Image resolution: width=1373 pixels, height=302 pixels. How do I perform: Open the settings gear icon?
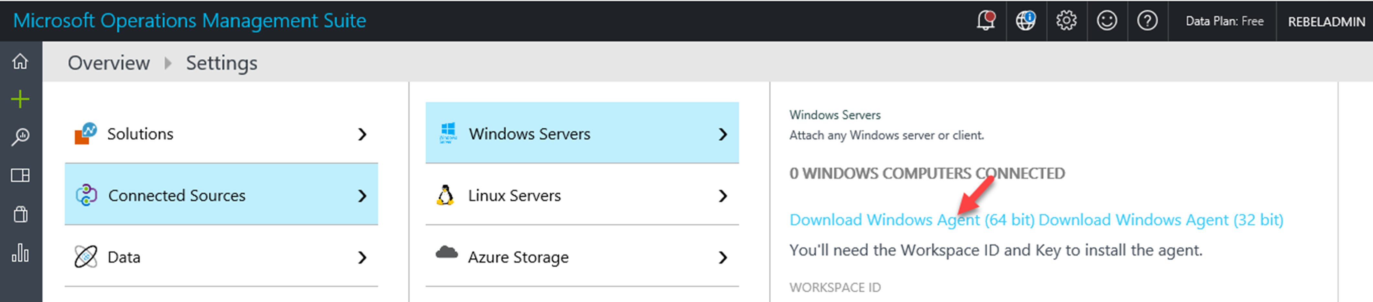[x=1066, y=21]
